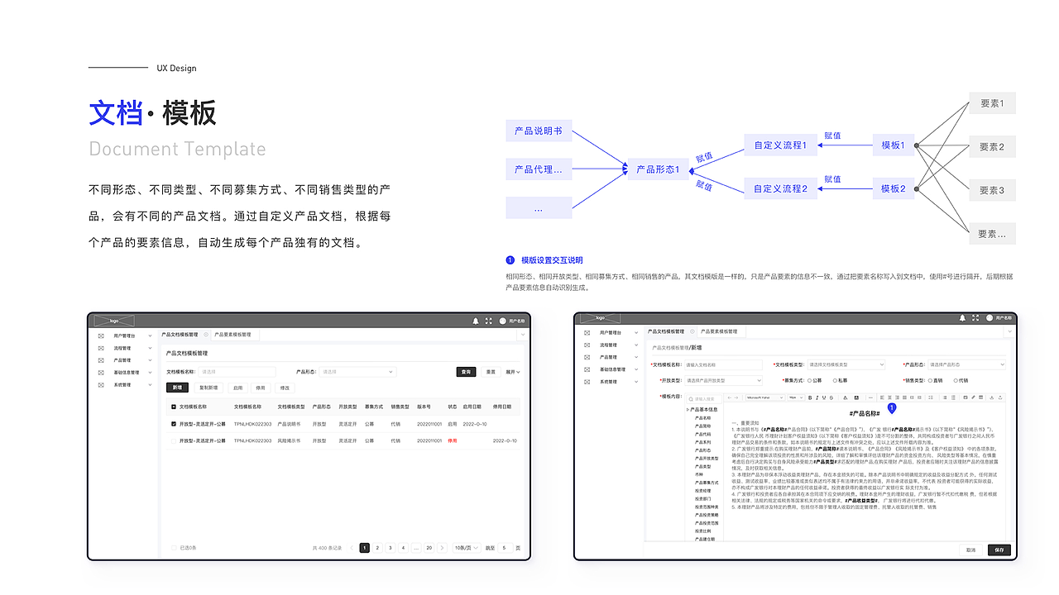Click the redo arrow in the editor toolbar
Image resolution: width=1059 pixels, height=595 pixels.
[736, 397]
